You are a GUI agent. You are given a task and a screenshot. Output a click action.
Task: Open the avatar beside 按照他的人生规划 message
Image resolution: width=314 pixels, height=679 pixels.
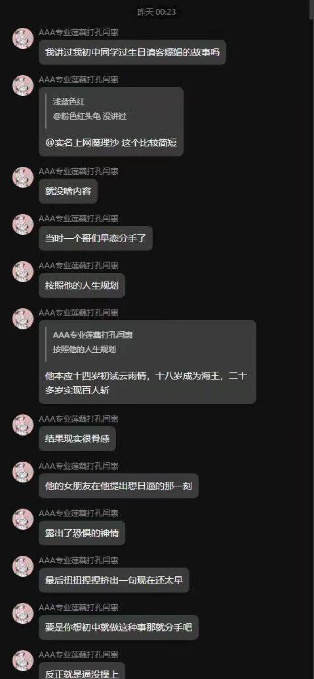(23, 272)
